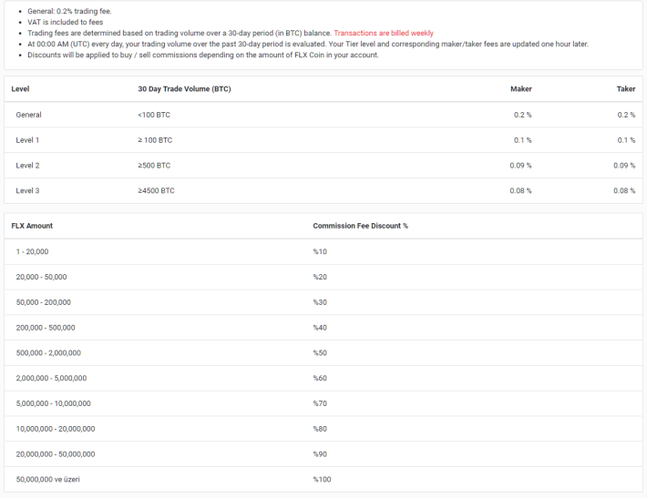Image resolution: width=647 pixels, height=498 pixels.
Task: Click the 30 Day Trade Volume (BTC) header
Action: (x=184, y=89)
